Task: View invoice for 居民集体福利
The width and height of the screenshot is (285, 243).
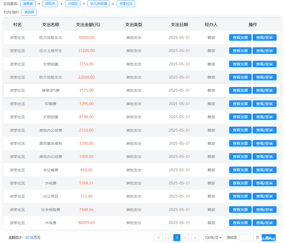Action: click(240, 143)
